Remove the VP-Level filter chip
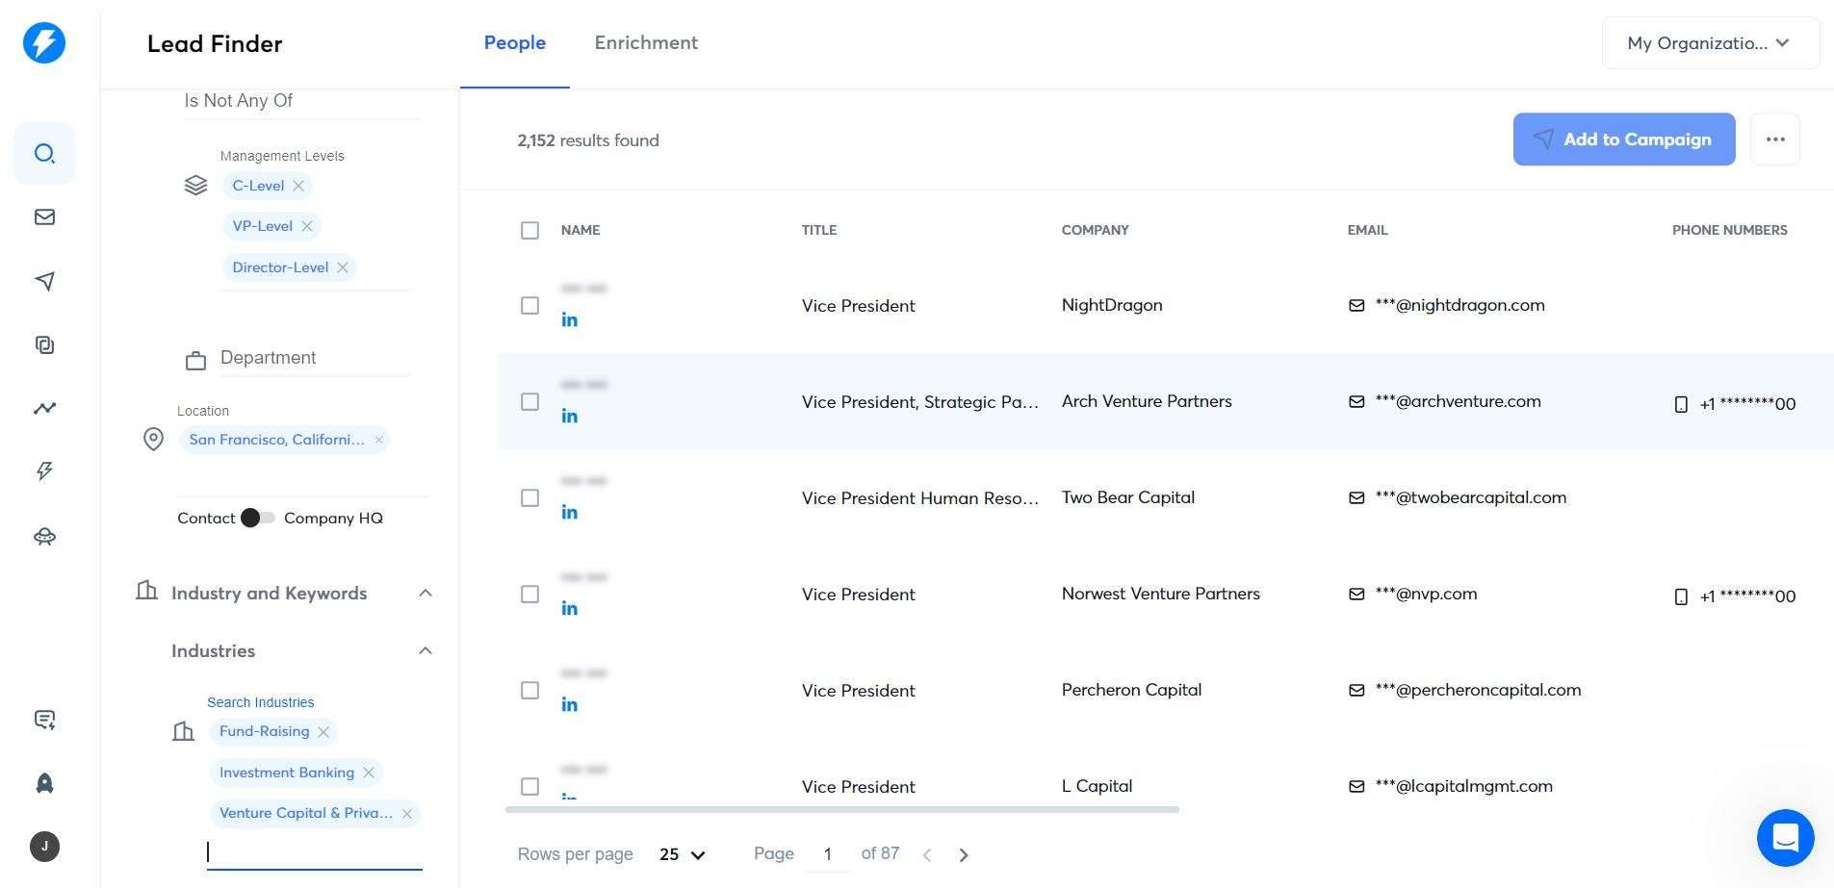1834x888 pixels. (x=307, y=226)
